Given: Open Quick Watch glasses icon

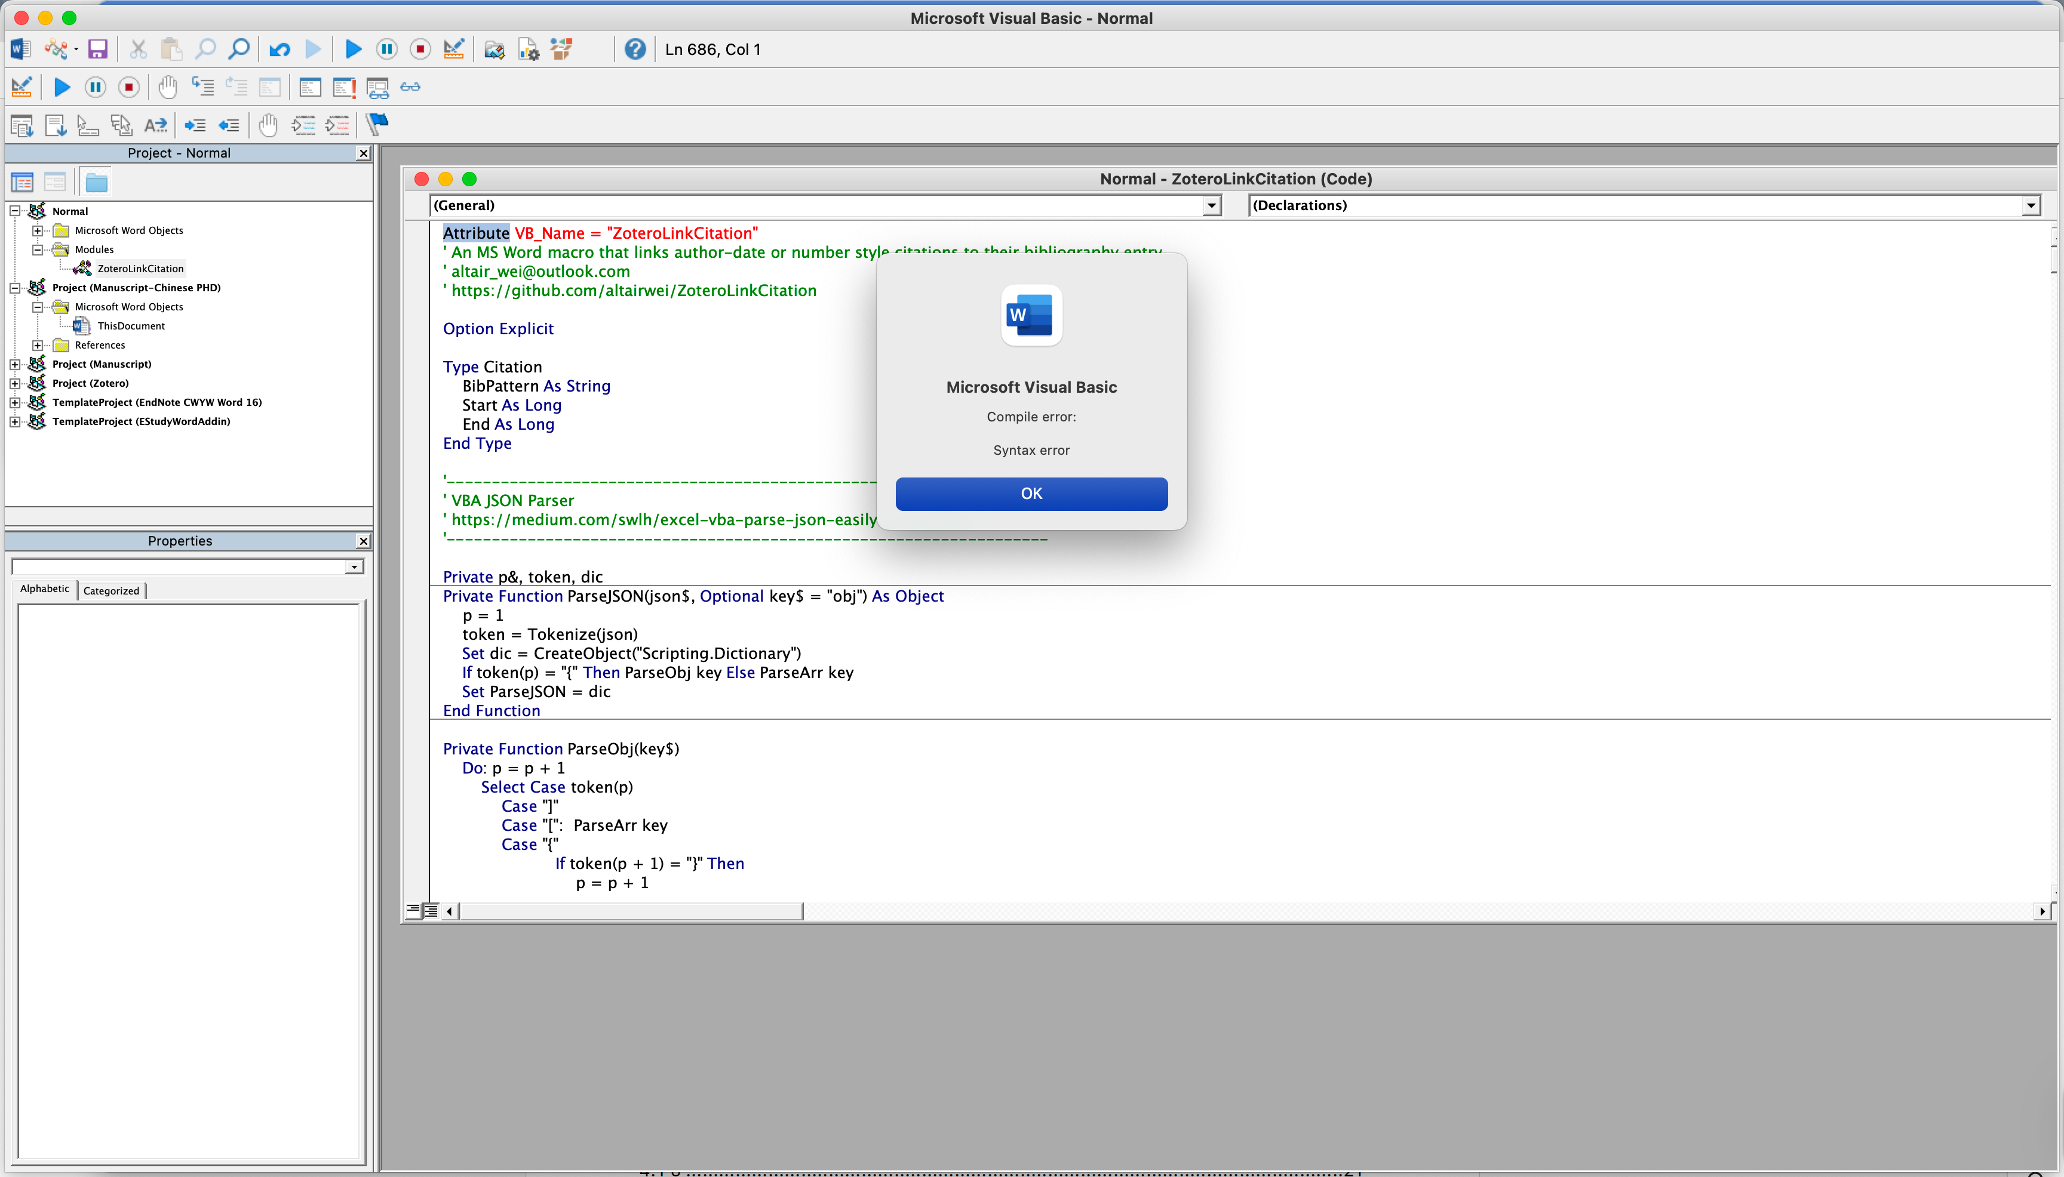Looking at the screenshot, I should point(410,87).
